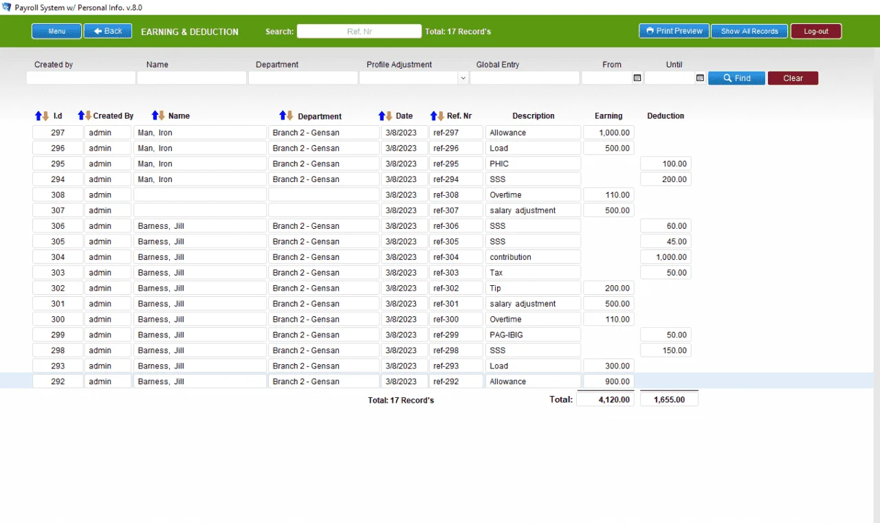880x523 pixels.
Task: Click ref-307 reference cell
Action: [456, 210]
